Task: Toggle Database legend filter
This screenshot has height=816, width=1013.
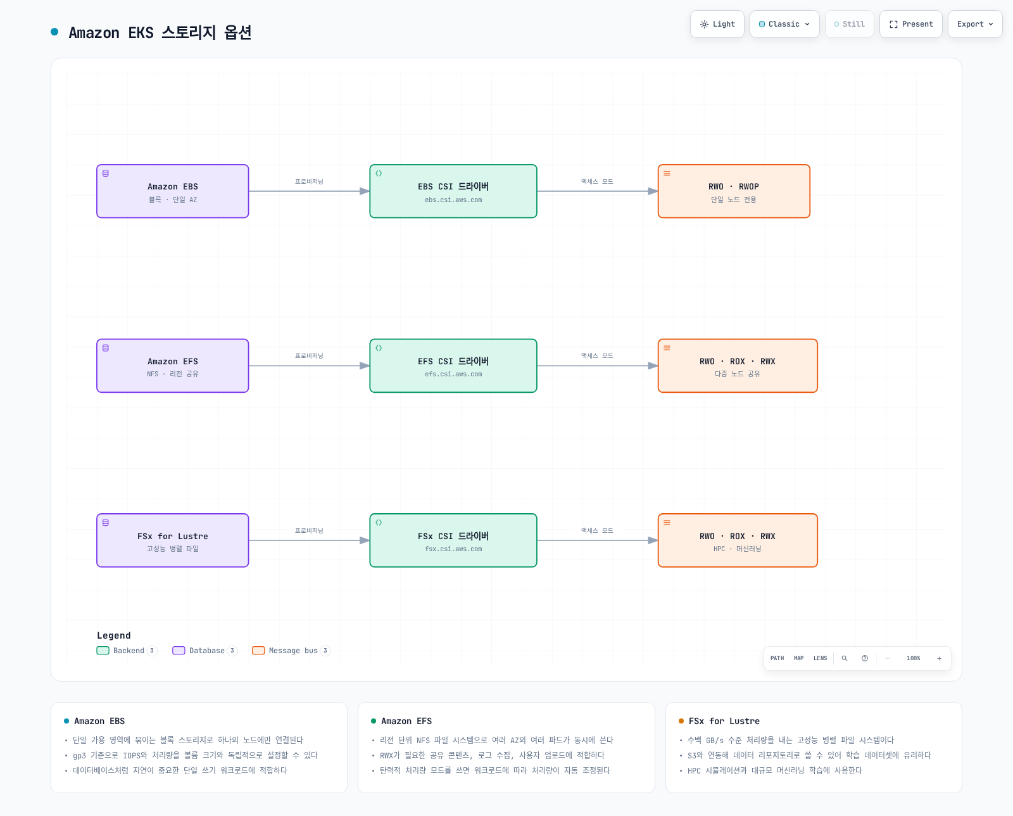Action: (204, 651)
